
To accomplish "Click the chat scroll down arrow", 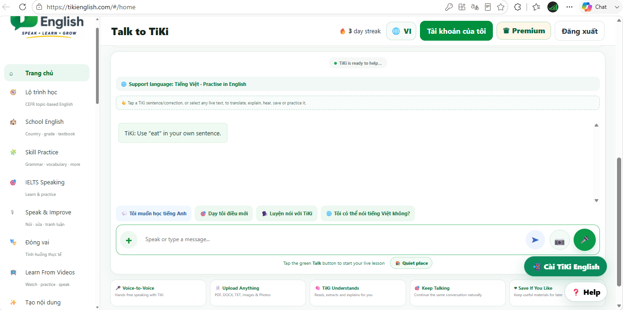I will point(596,201).
